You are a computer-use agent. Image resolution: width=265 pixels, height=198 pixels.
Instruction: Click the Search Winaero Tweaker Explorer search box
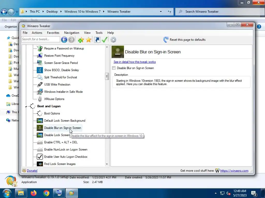click(220, 12)
